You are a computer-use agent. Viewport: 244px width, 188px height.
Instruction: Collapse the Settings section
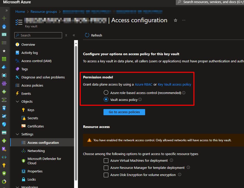(x=17, y=134)
